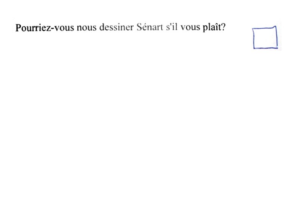Select the word "Sénart"
This screenshot has height=221, width=295.
click(x=150, y=27)
